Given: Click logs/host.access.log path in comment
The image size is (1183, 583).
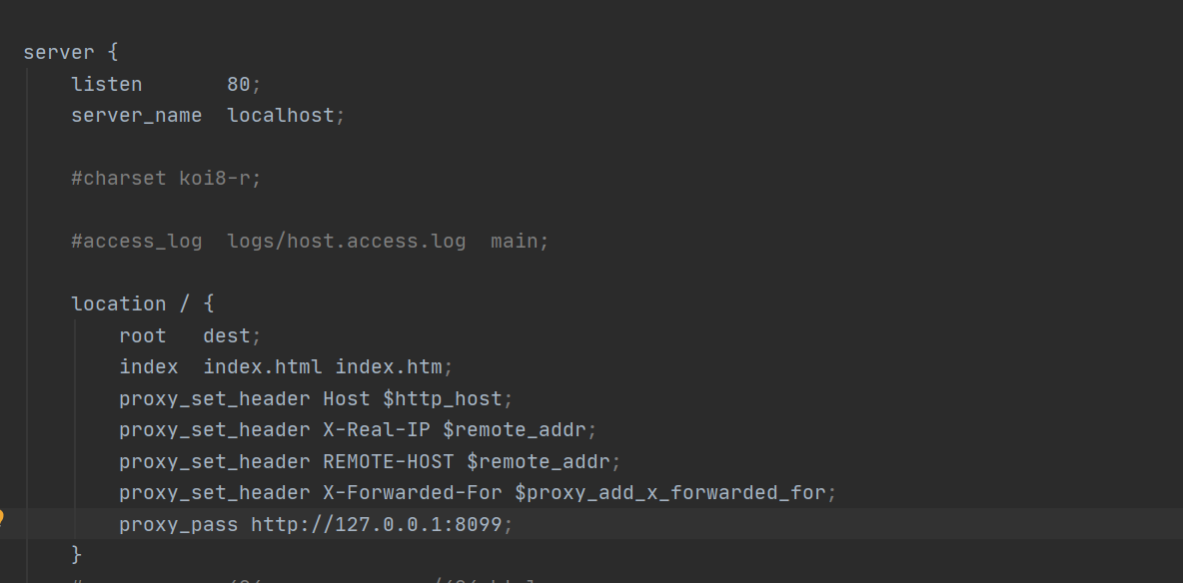Looking at the screenshot, I should (x=347, y=242).
